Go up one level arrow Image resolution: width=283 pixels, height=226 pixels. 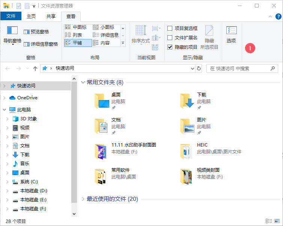pyautogui.click(x=35, y=69)
